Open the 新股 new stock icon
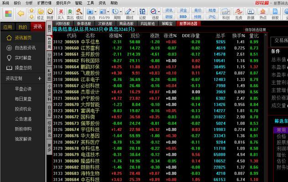This screenshot has width=288, height=182. [x=275, y=11]
